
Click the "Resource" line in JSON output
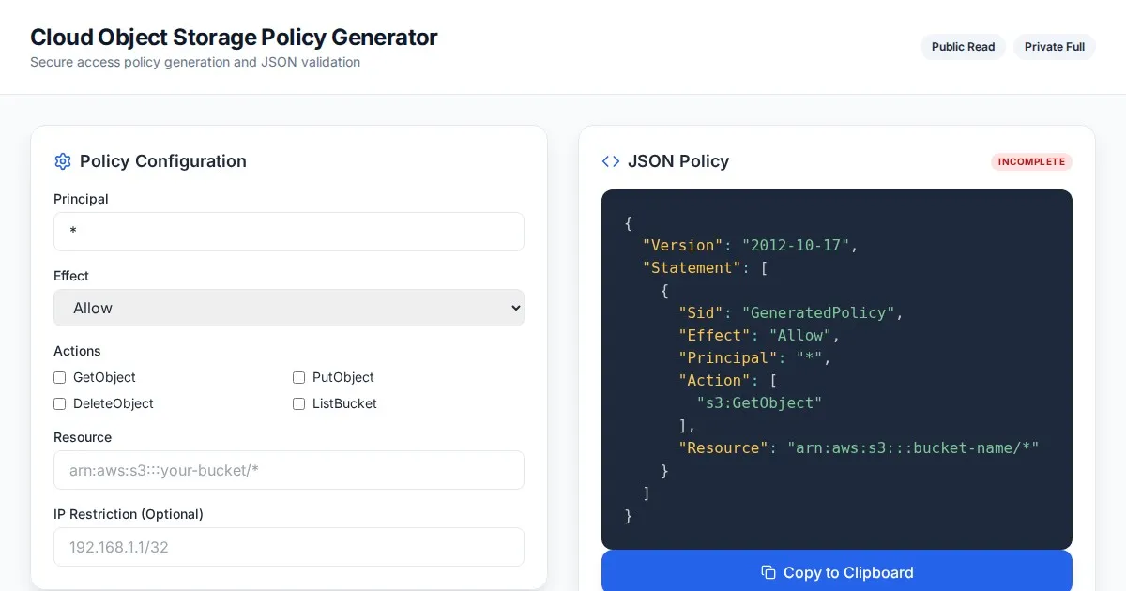[859, 447]
